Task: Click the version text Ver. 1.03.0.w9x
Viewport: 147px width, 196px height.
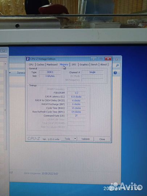Action: point(51,139)
